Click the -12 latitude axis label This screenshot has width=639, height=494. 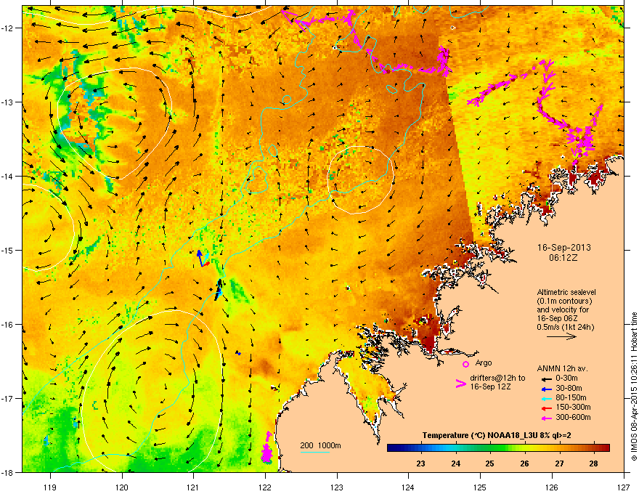(7, 28)
